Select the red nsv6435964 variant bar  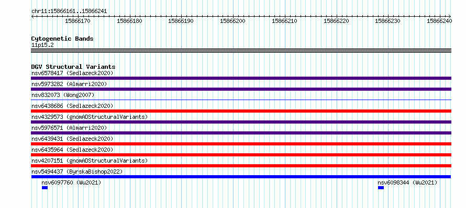point(241,155)
